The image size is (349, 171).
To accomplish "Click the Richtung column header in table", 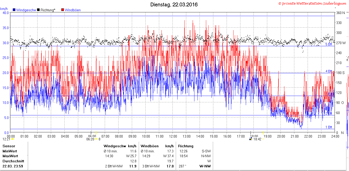I will click(x=186, y=146).
